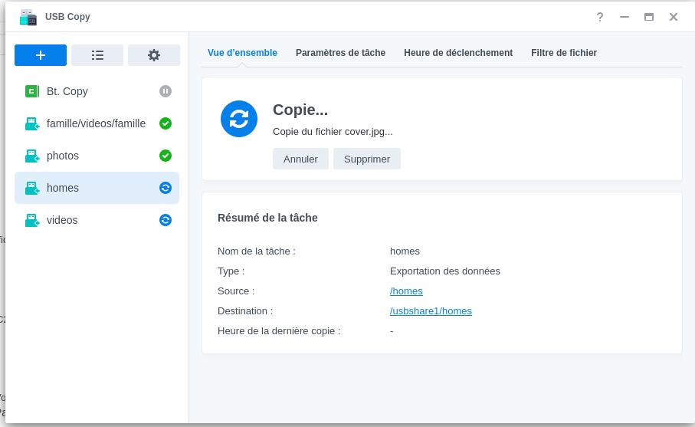This screenshot has width=695, height=427.
Task: Click green checkmark beside famille/videos/famille
Action: click(166, 123)
